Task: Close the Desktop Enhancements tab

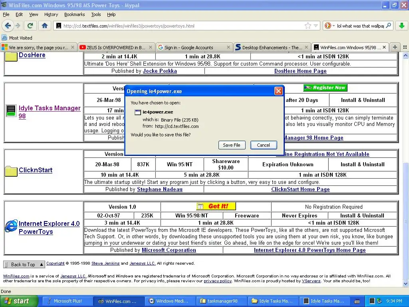Action: pyautogui.click(x=306, y=47)
